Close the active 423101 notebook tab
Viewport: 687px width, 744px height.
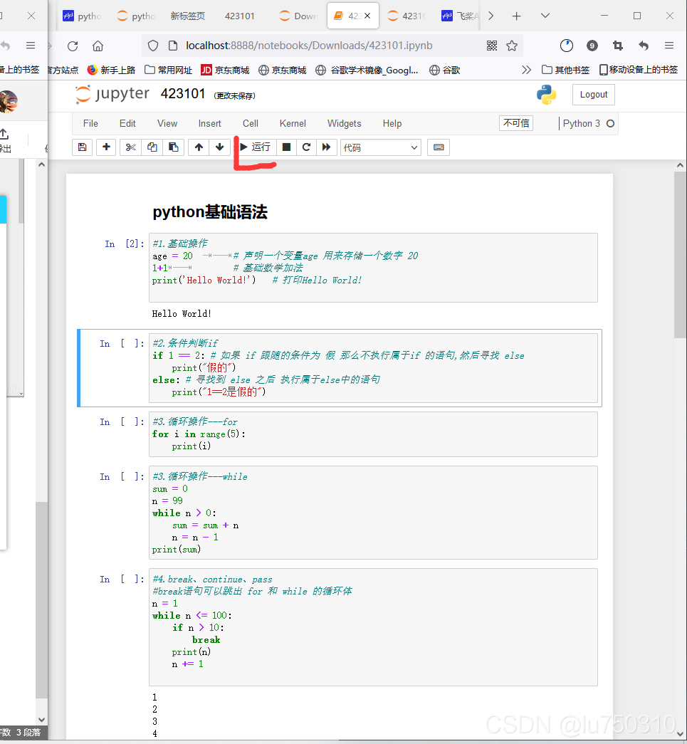(367, 16)
